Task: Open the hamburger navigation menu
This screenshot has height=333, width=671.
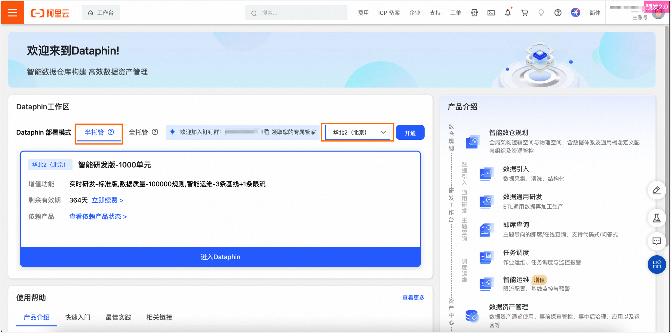Action: pos(12,13)
